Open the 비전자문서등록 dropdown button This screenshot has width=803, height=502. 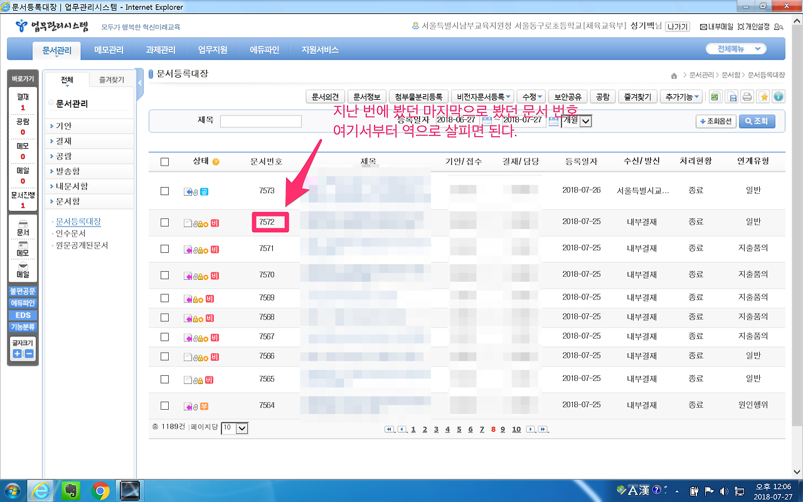point(482,97)
